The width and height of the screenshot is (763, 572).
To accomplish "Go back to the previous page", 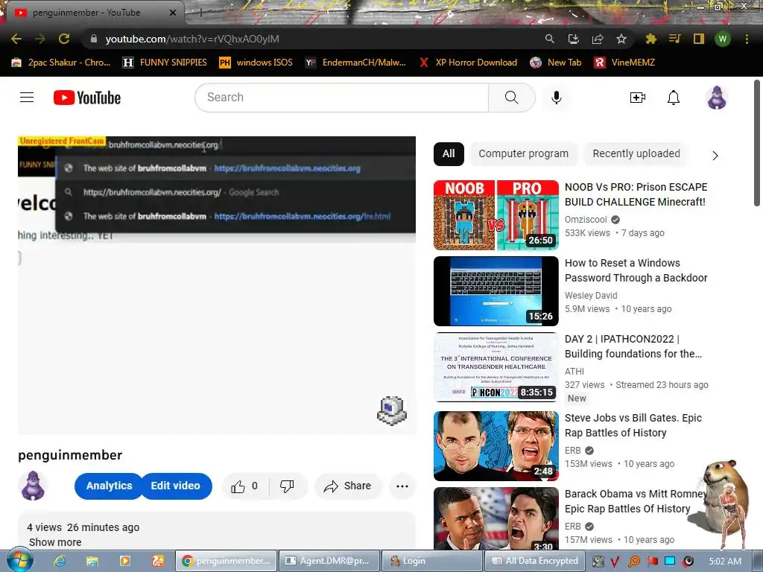I will click(16, 39).
